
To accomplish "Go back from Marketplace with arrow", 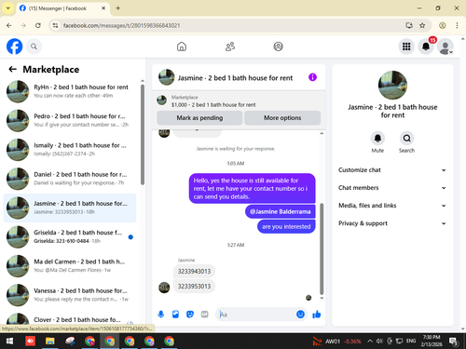I will coord(12,69).
